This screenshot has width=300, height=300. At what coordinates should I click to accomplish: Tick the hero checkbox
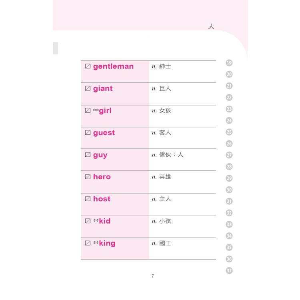pos(88,177)
